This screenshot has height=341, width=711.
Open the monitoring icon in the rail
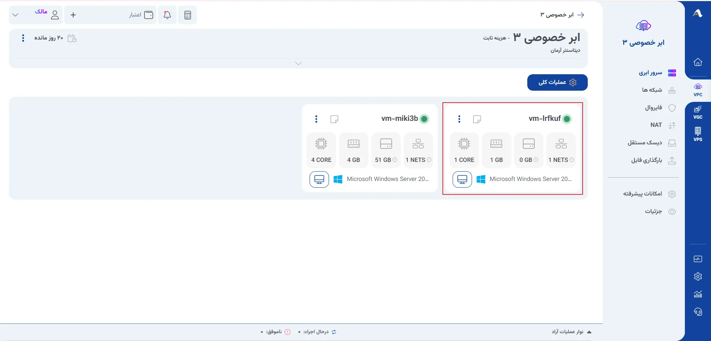click(698, 259)
